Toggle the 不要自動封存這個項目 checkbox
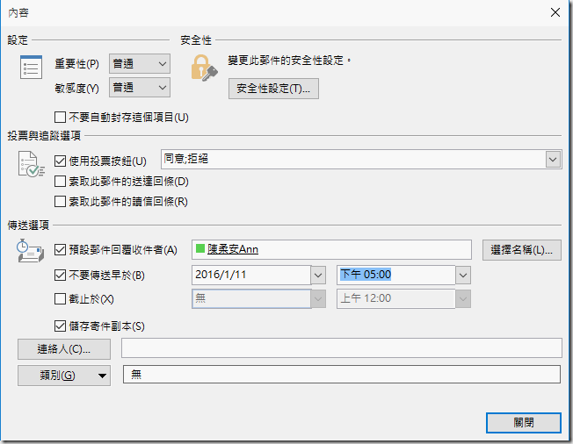The height and width of the screenshot is (444, 573). click(61, 117)
